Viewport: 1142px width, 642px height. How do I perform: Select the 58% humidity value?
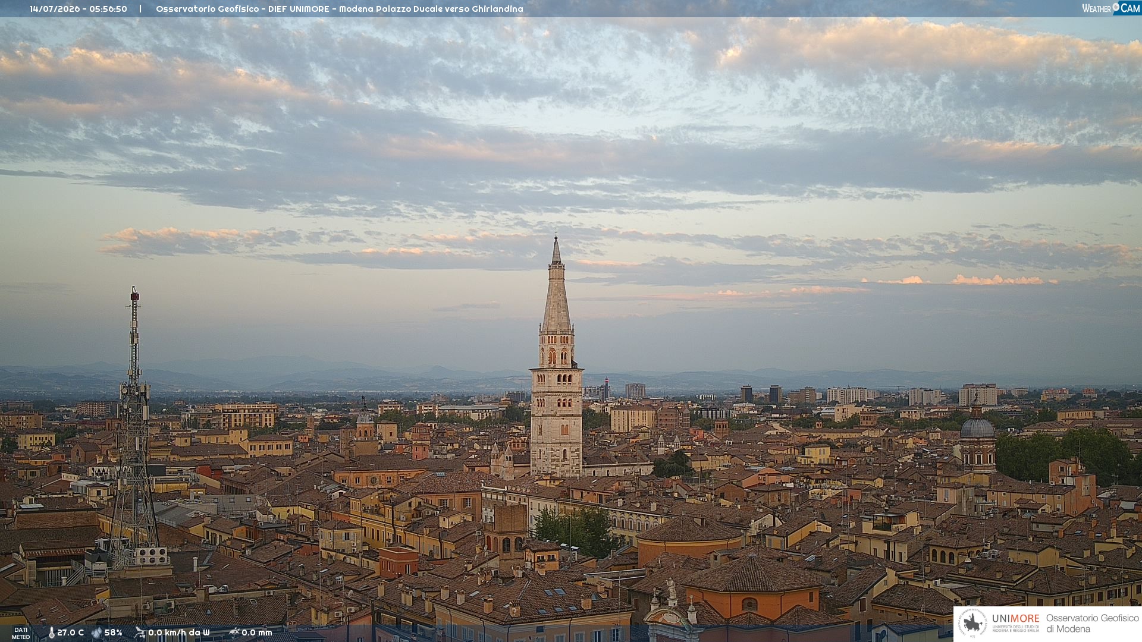tap(114, 633)
